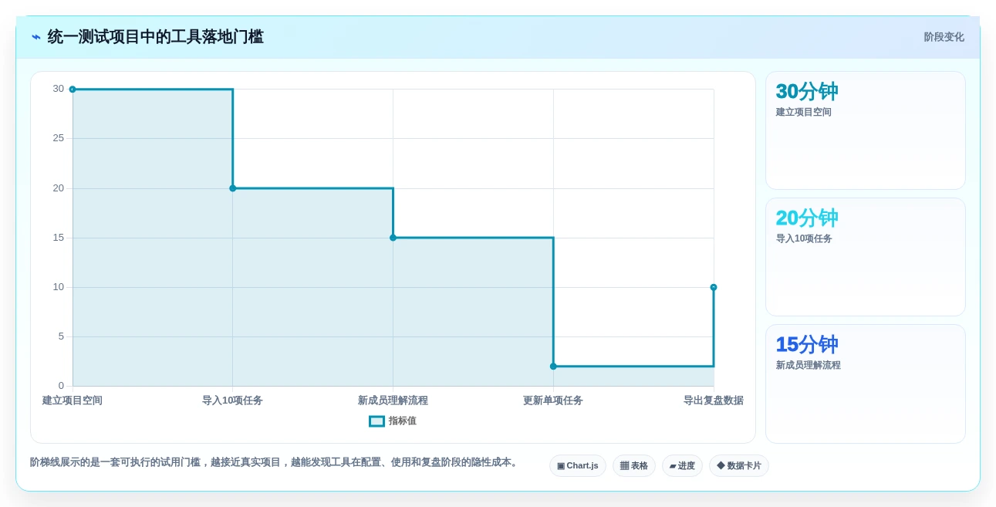Click the y-axis value 30
Image resolution: width=996 pixels, height=507 pixels.
(x=59, y=89)
